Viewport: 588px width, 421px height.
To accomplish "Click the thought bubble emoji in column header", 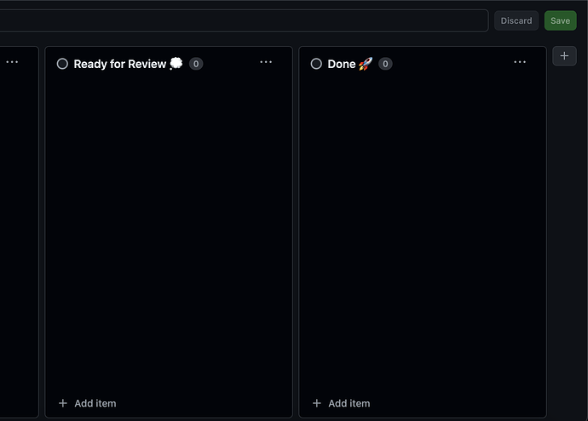I will click(176, 64).
